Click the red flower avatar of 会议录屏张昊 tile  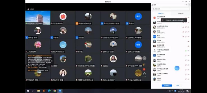pyautogui.click(x=63, y=17)
